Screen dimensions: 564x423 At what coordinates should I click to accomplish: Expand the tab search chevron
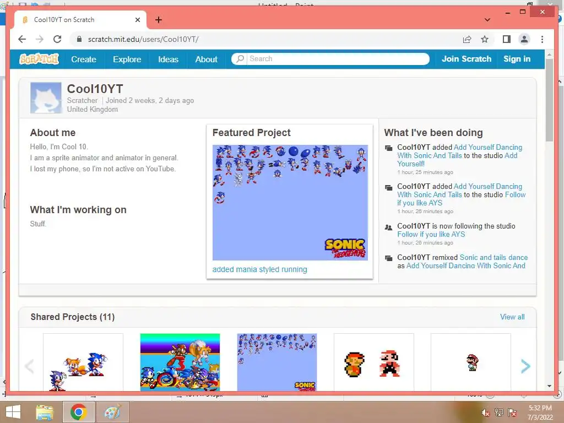coord(487,20)
